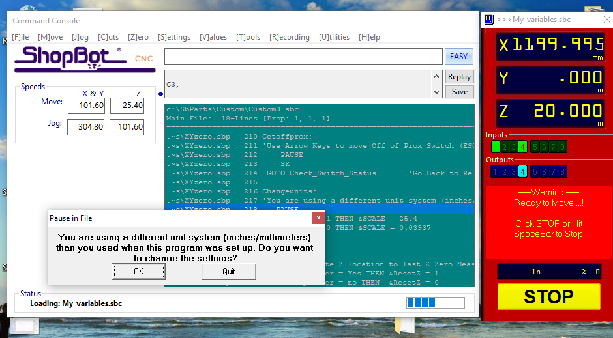This screenshot has width=613, height=338.
Task: Click the blue dot beside command history
Action: (x=160, y=94)
